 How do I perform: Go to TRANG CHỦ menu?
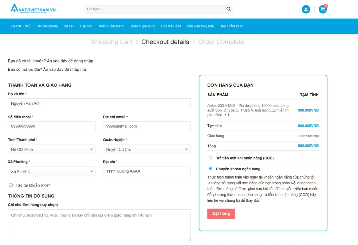[x=21, y=26]
